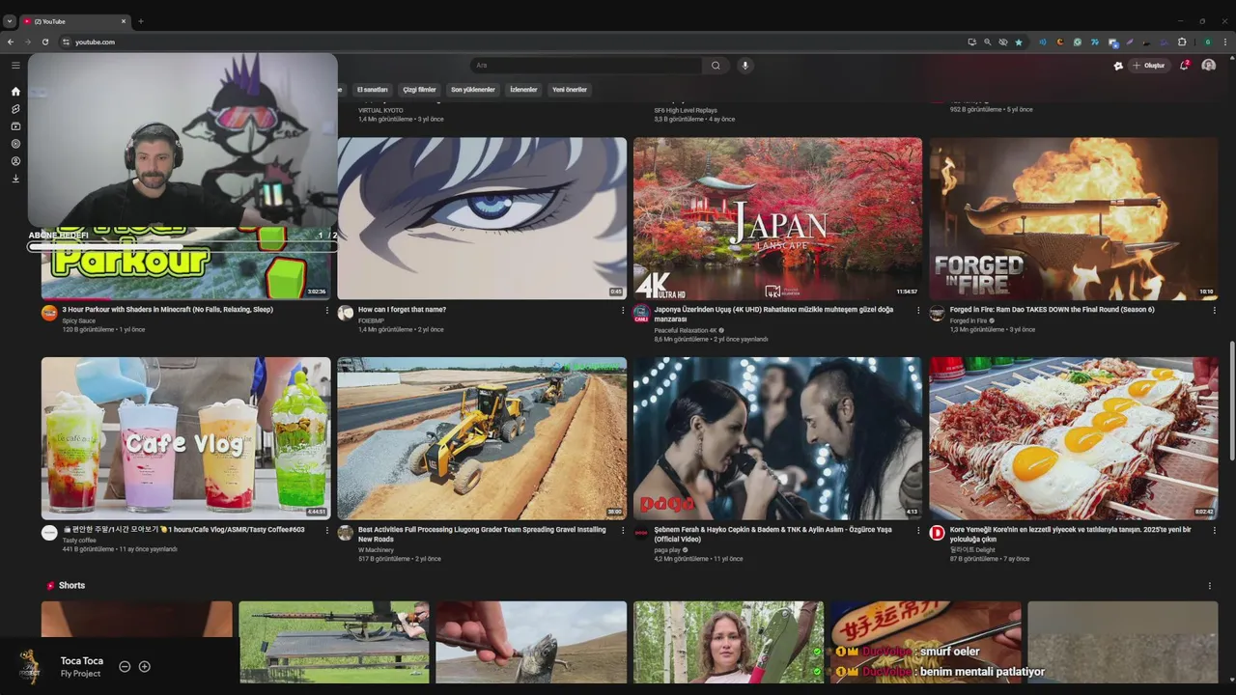Select the 'Son yüklenenler' filter chip

473,90
